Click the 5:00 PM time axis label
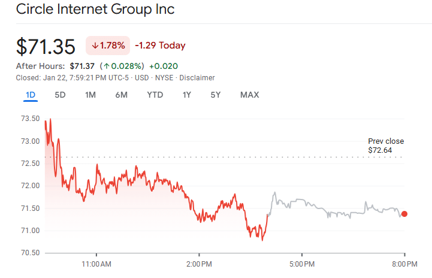Image resolution: width=432 pixels, height=278 pixels. tap(301, 264)
